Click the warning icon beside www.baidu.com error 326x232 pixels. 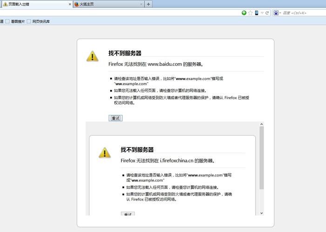click(93, 56)
